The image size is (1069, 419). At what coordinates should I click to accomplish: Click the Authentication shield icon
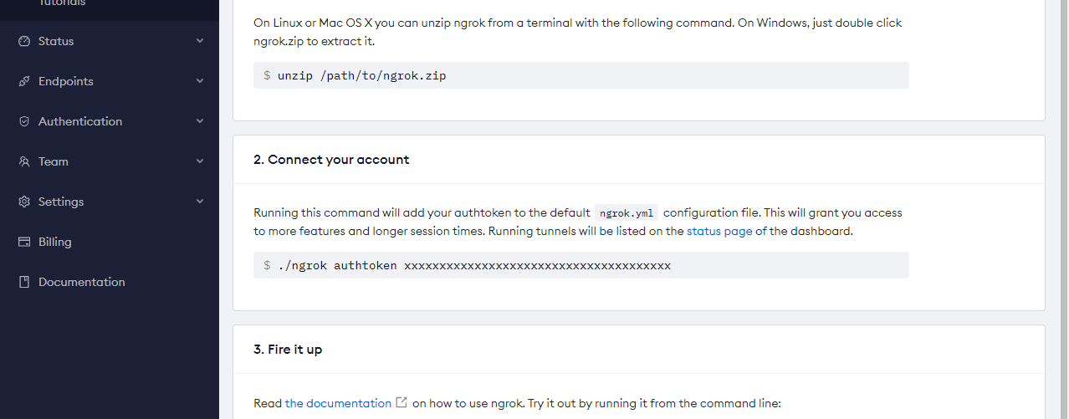(24, 121)
